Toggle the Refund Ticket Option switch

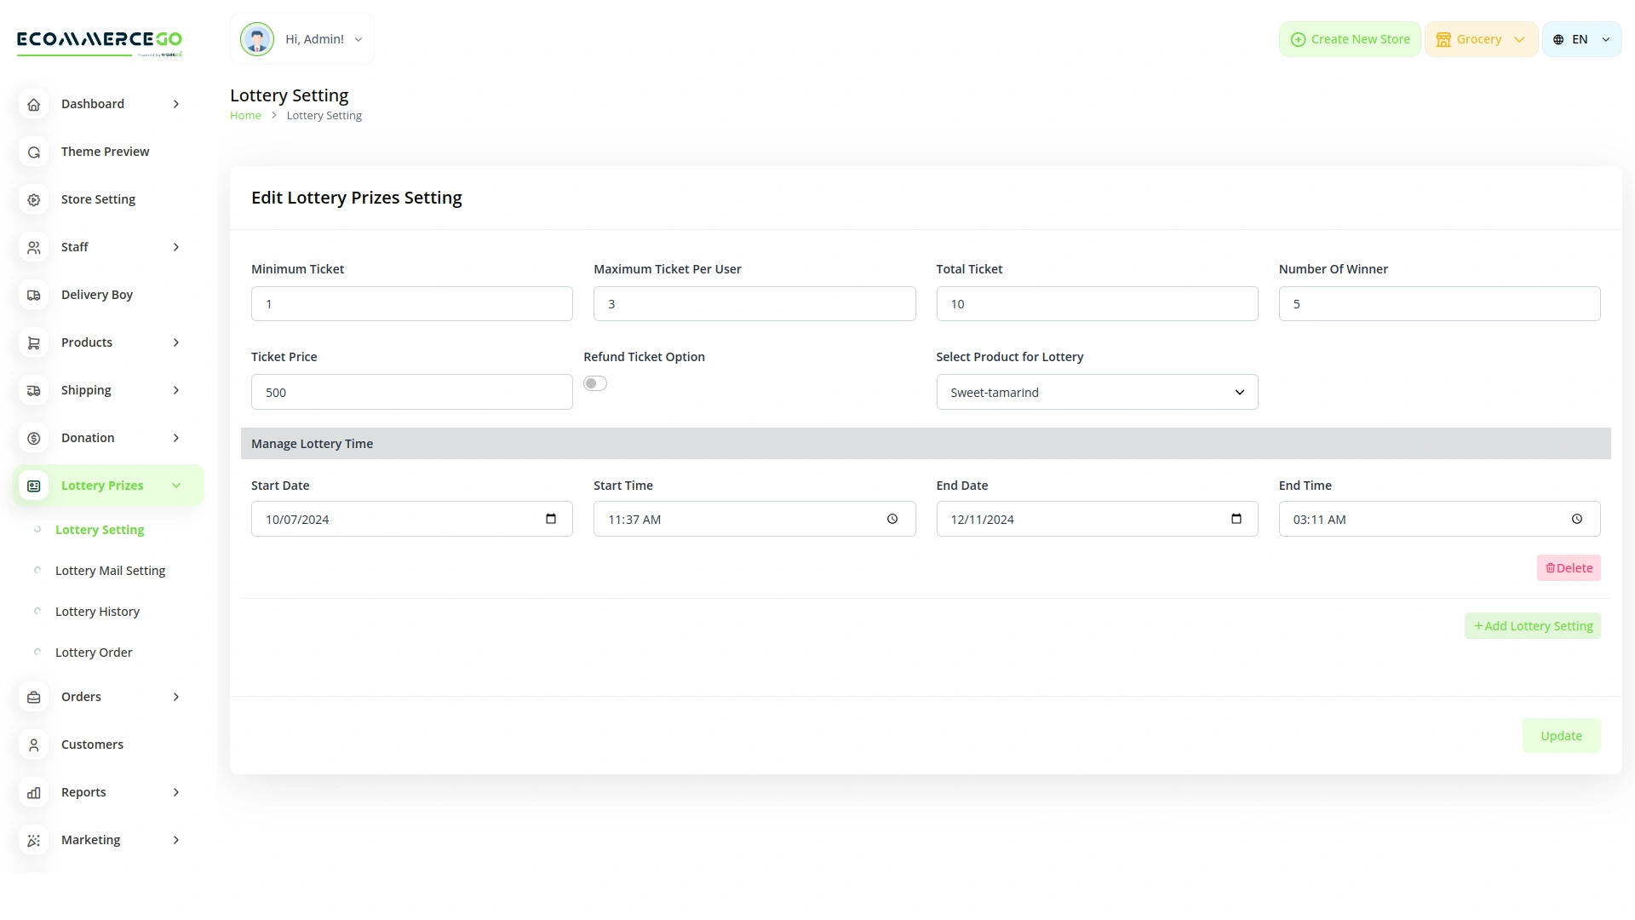pos(595,383)
